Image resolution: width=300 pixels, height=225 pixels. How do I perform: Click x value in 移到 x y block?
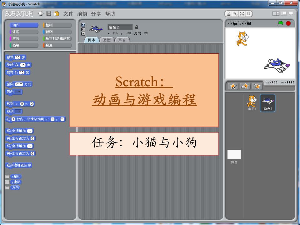pos(22,104)
